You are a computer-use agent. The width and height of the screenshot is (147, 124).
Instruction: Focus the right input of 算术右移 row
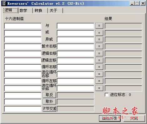[76, 47]
